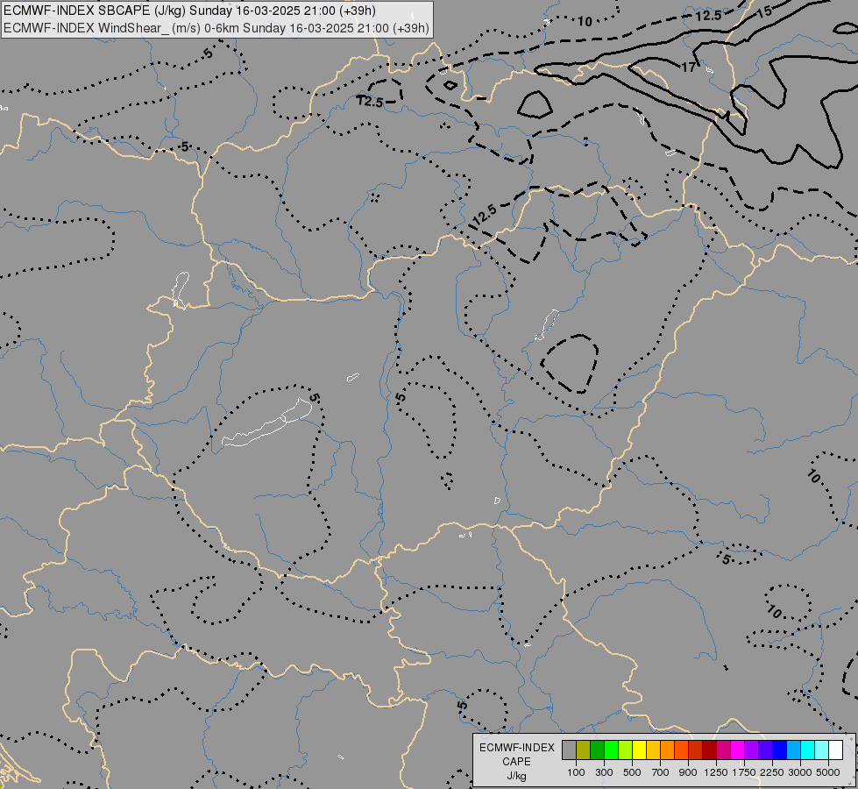Click the J/kg unit label in legend
Image resolution: width=858 pixels, height=789 pixels.
(516, 776)
